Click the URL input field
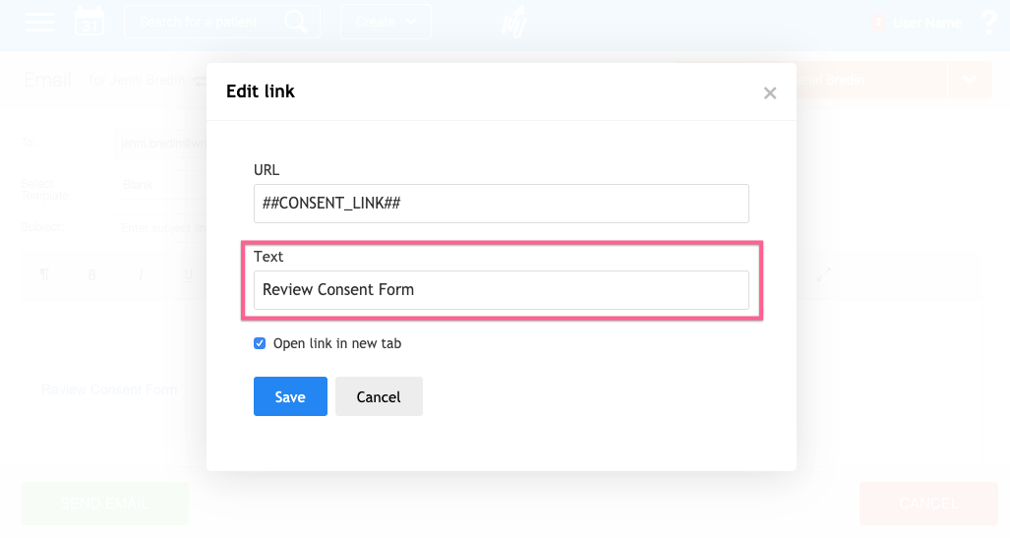This screenshot has height=538, width=1010. [501, 204]
